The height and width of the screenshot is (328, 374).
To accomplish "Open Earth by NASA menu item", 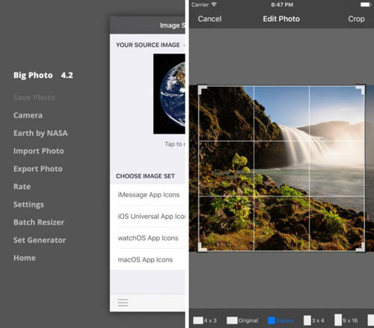I will [x=40, y=133].
